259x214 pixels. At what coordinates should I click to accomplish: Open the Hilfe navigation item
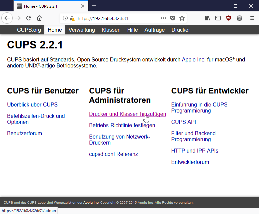coord(132,30)
